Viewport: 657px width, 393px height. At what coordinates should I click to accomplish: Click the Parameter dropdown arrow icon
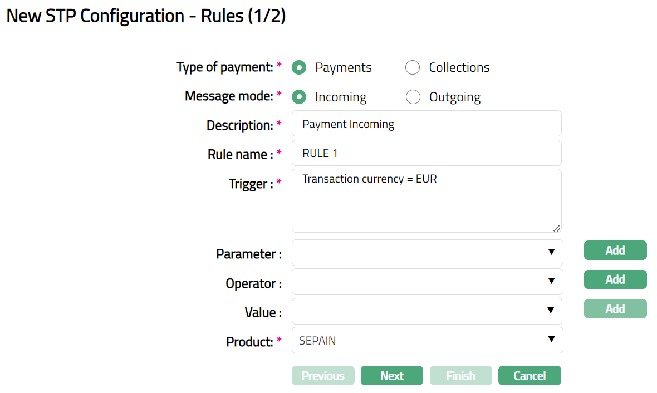pyautogui.click(x=551, y=252)
